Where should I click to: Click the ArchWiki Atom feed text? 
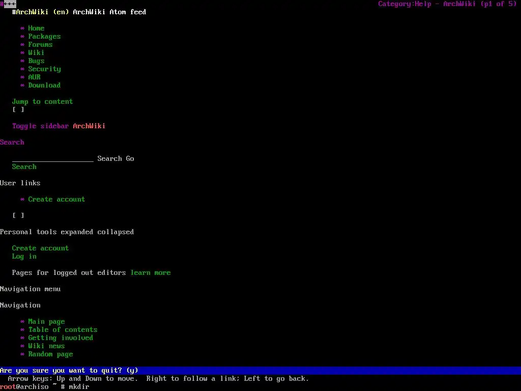coord(110,12)
